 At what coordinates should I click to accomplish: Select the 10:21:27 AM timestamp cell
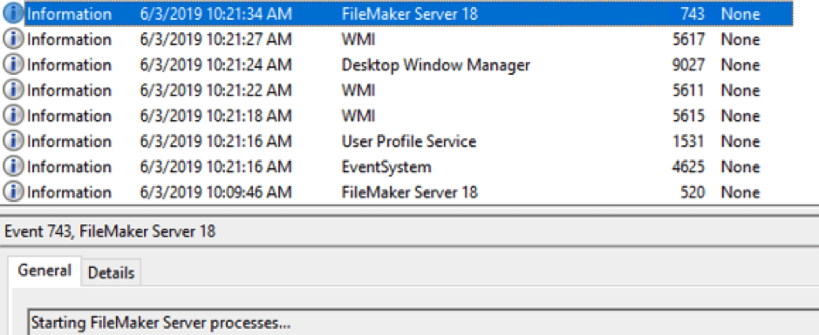(x=215, y=39)
